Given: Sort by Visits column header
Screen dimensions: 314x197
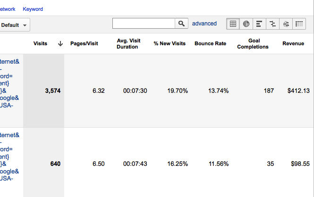Looking at the screenshot, I should (40, 43).
